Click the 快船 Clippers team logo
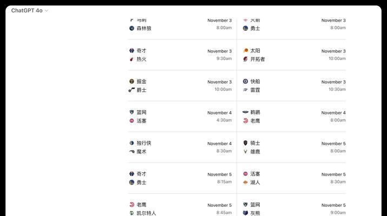Image resolution: width=387 pixels, height=216 pixels. click(x=245, y=82)
